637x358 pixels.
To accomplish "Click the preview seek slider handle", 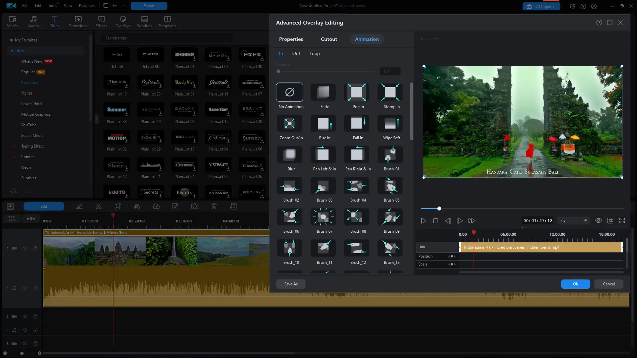I will tap(439, 209).
